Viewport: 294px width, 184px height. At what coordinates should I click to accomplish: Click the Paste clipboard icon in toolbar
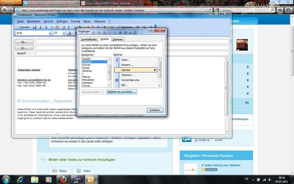click(57, 27)
